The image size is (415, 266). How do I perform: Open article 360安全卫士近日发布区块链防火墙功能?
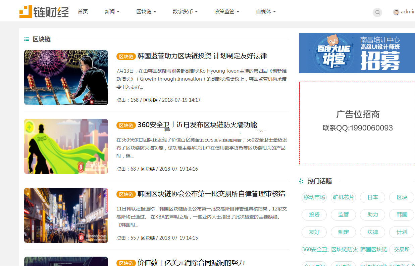tap(197, 125)
